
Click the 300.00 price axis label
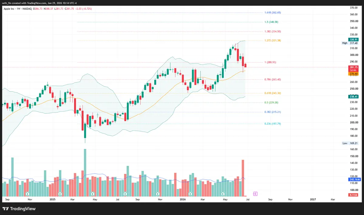(x=354, y=55)
